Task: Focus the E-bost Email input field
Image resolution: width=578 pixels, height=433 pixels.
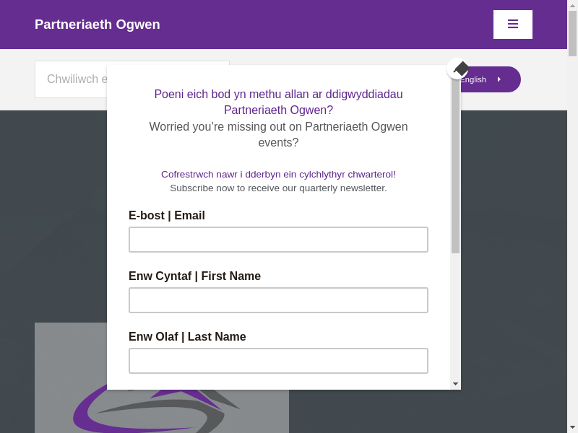Action: click(278, 240)
